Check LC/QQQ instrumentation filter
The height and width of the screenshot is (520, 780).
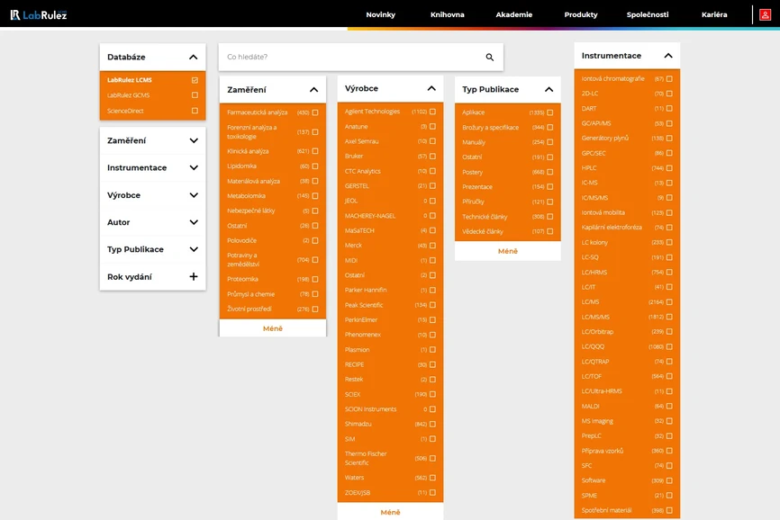tap(669, 346)
